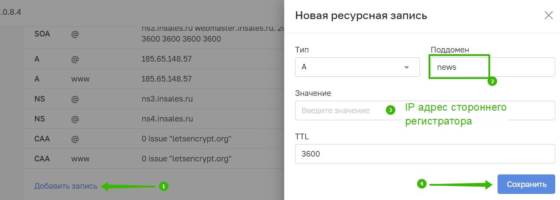The width and height of the screenshot is (560, 200).
Task: Select the ns3.insales.ru NS record value
Action: [167, 99]
